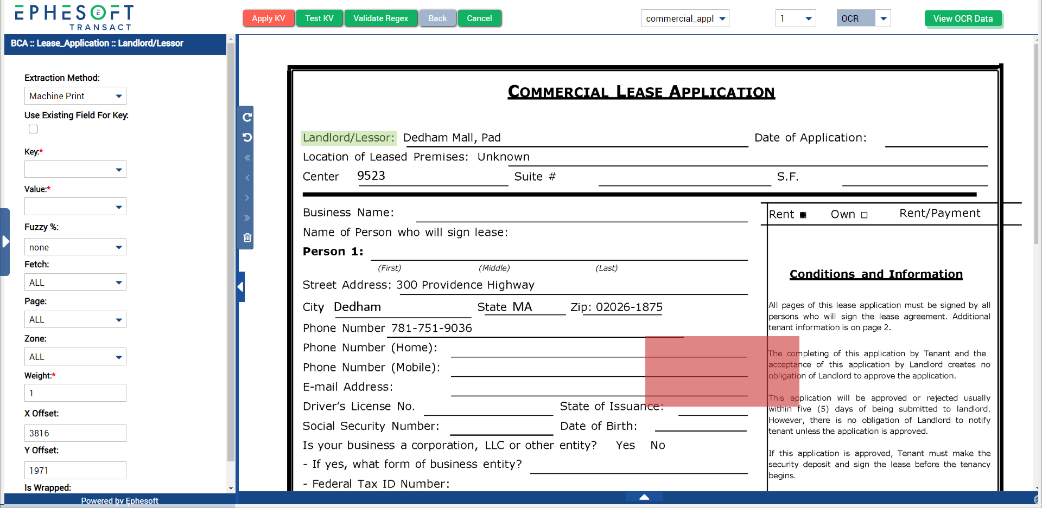Screen dimensions: 1042x508
Task: Click the Ephesoft Transact logo
Action: pyautogui.click(x=74, y=17)
